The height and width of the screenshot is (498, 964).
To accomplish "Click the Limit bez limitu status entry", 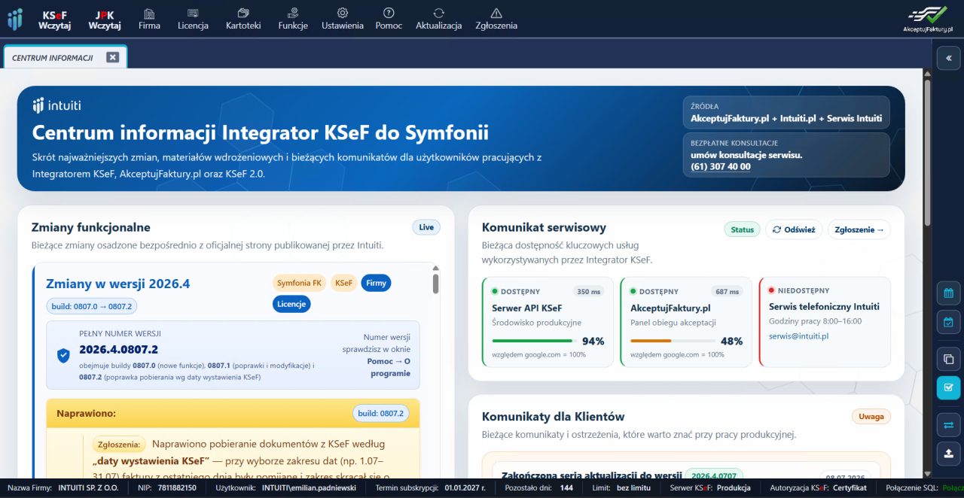I will point(622,487).
